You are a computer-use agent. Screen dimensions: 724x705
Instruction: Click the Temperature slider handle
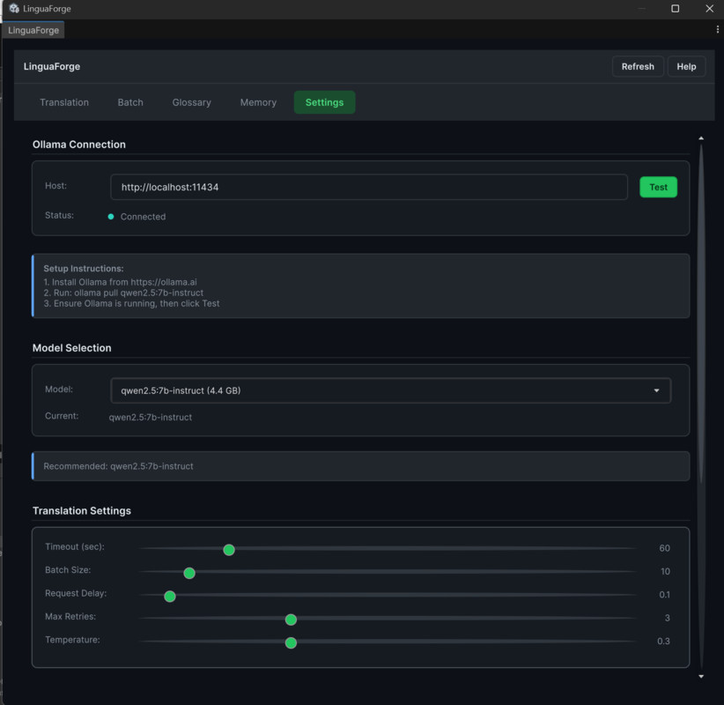(291, 642)
